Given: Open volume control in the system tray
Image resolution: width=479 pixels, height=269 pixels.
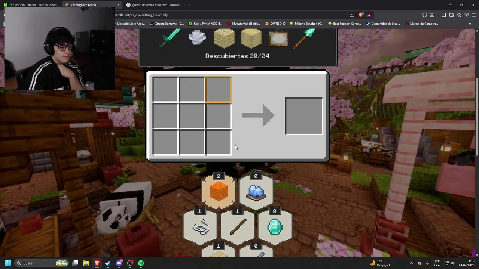Looking at the screenshot, I should [452, 263].
